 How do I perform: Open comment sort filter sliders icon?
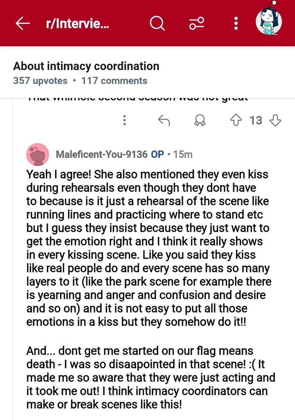tap(197, 23)
